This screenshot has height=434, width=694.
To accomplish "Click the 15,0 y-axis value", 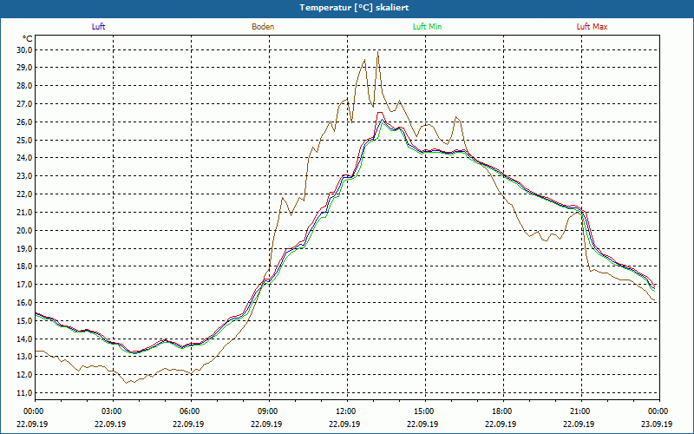I will pyautogui.click(x=25, y=321).
